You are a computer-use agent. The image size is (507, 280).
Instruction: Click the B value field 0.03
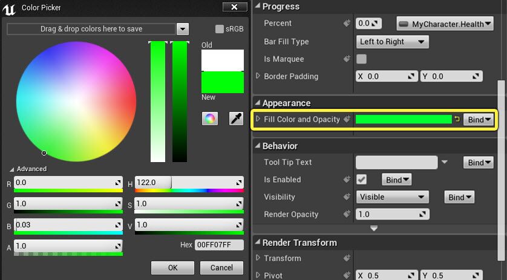tap(68, 225)
